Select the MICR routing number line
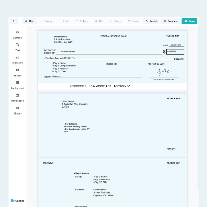The width and height of the screenshot is (207, 207). click(100, 86)
